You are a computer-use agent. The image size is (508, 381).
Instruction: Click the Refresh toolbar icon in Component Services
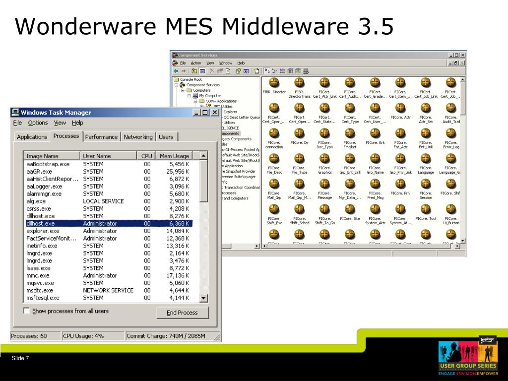pyautogui.click(x=228, y=71)
